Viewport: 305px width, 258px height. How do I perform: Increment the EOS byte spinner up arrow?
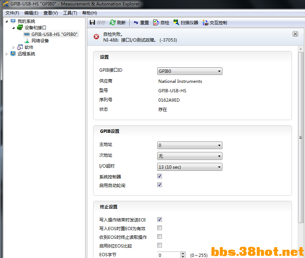tap(183, 253)
